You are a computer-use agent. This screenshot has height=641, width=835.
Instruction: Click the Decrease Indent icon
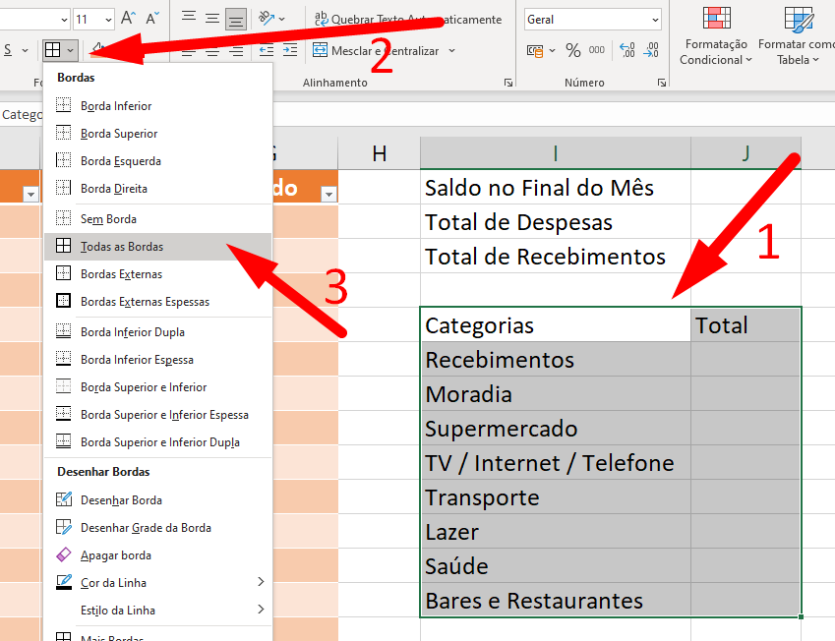267,50
